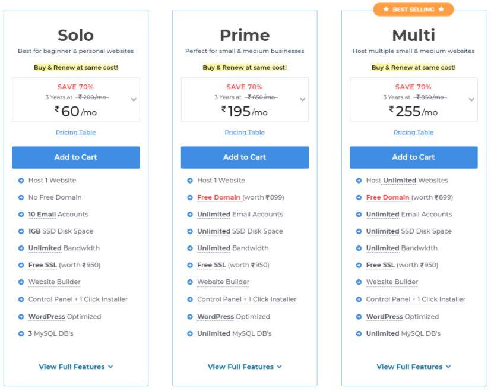Screen dimensions: 491x391
Task: Add the Solo plan to cart
Action: [76, 157]
